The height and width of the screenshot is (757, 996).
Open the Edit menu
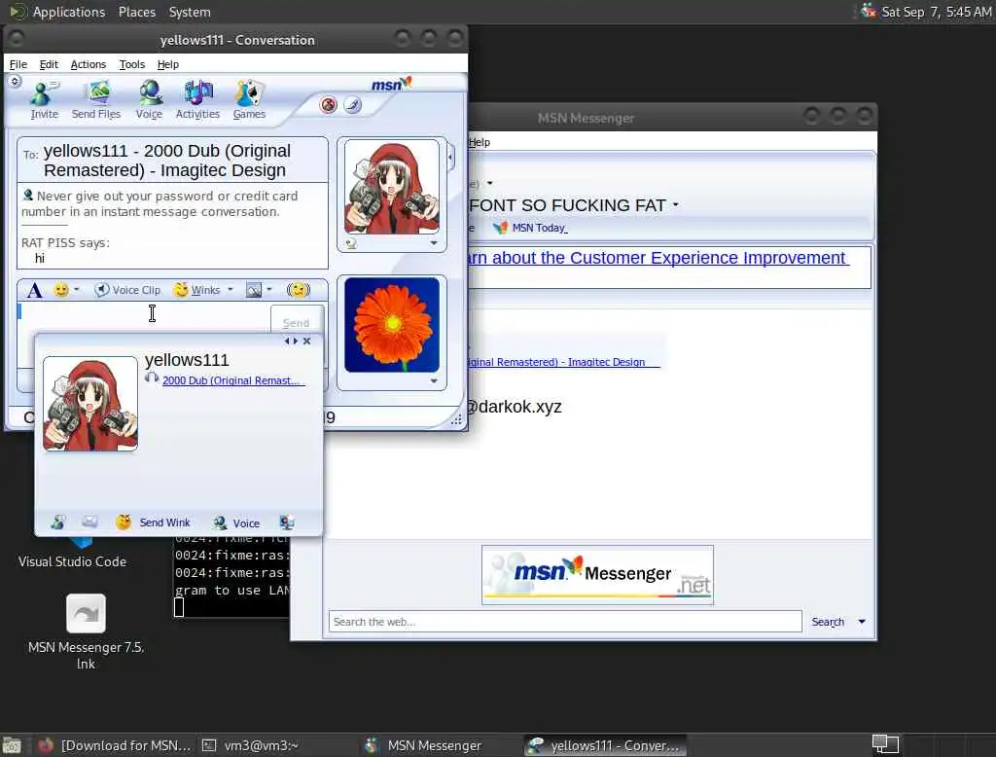point(49,64)
